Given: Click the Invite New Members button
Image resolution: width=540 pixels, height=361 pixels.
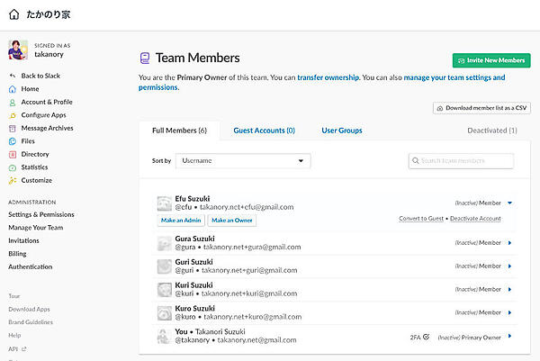Looking at the screenshot, I should (491, 60).
